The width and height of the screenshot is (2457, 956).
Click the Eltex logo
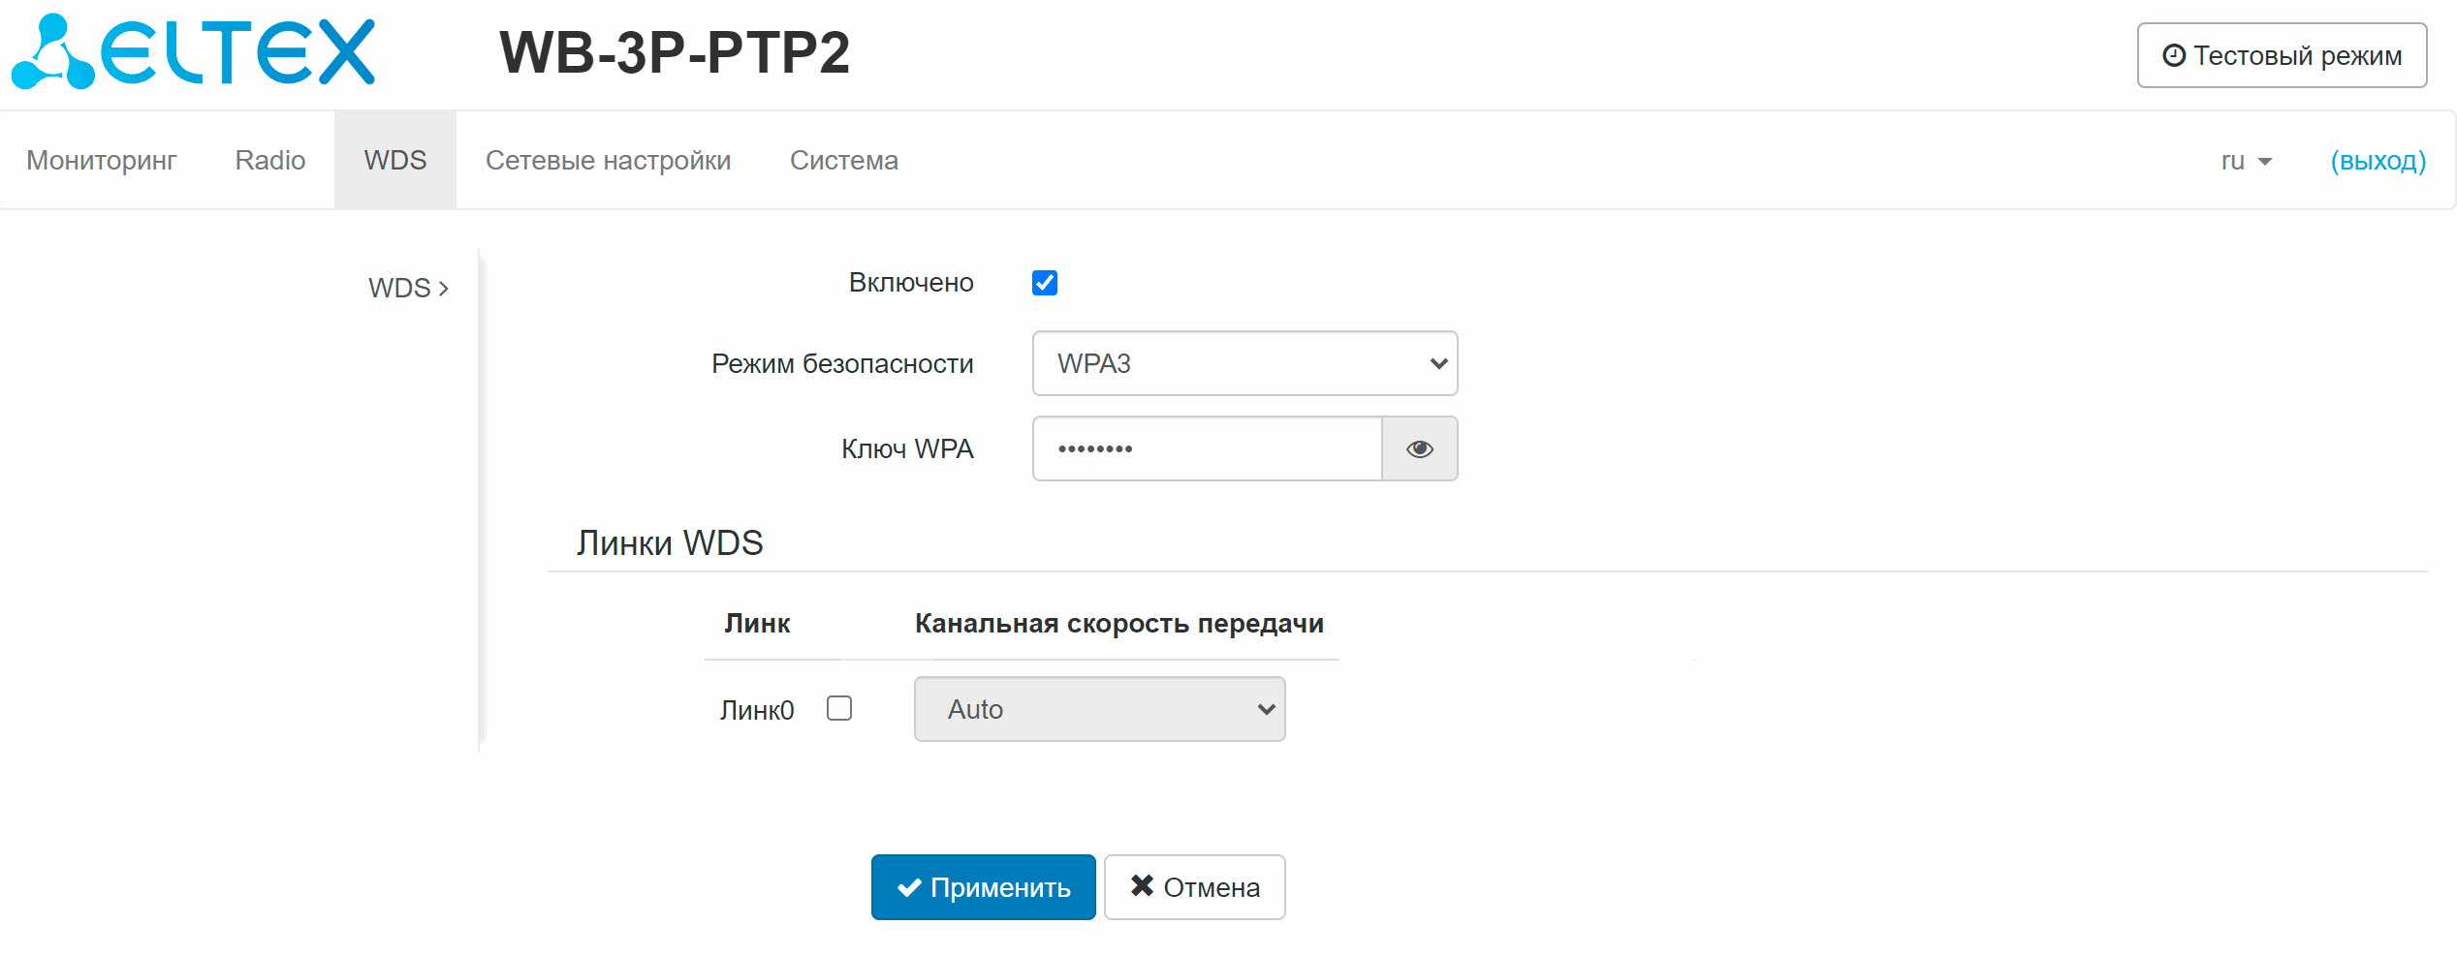click(x=194, y=52)
